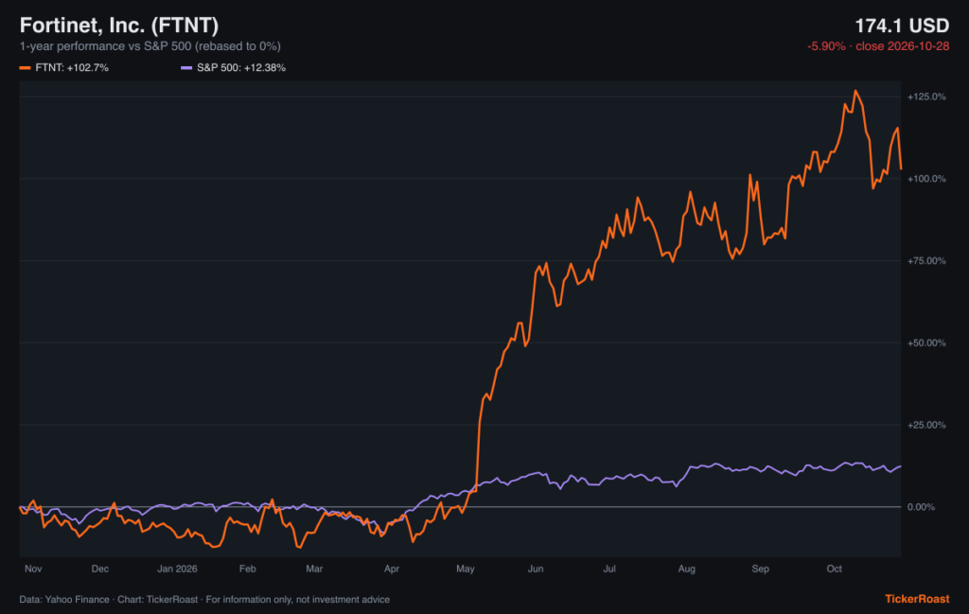Click the +125.0% y-axis label

tap(926, 97)
